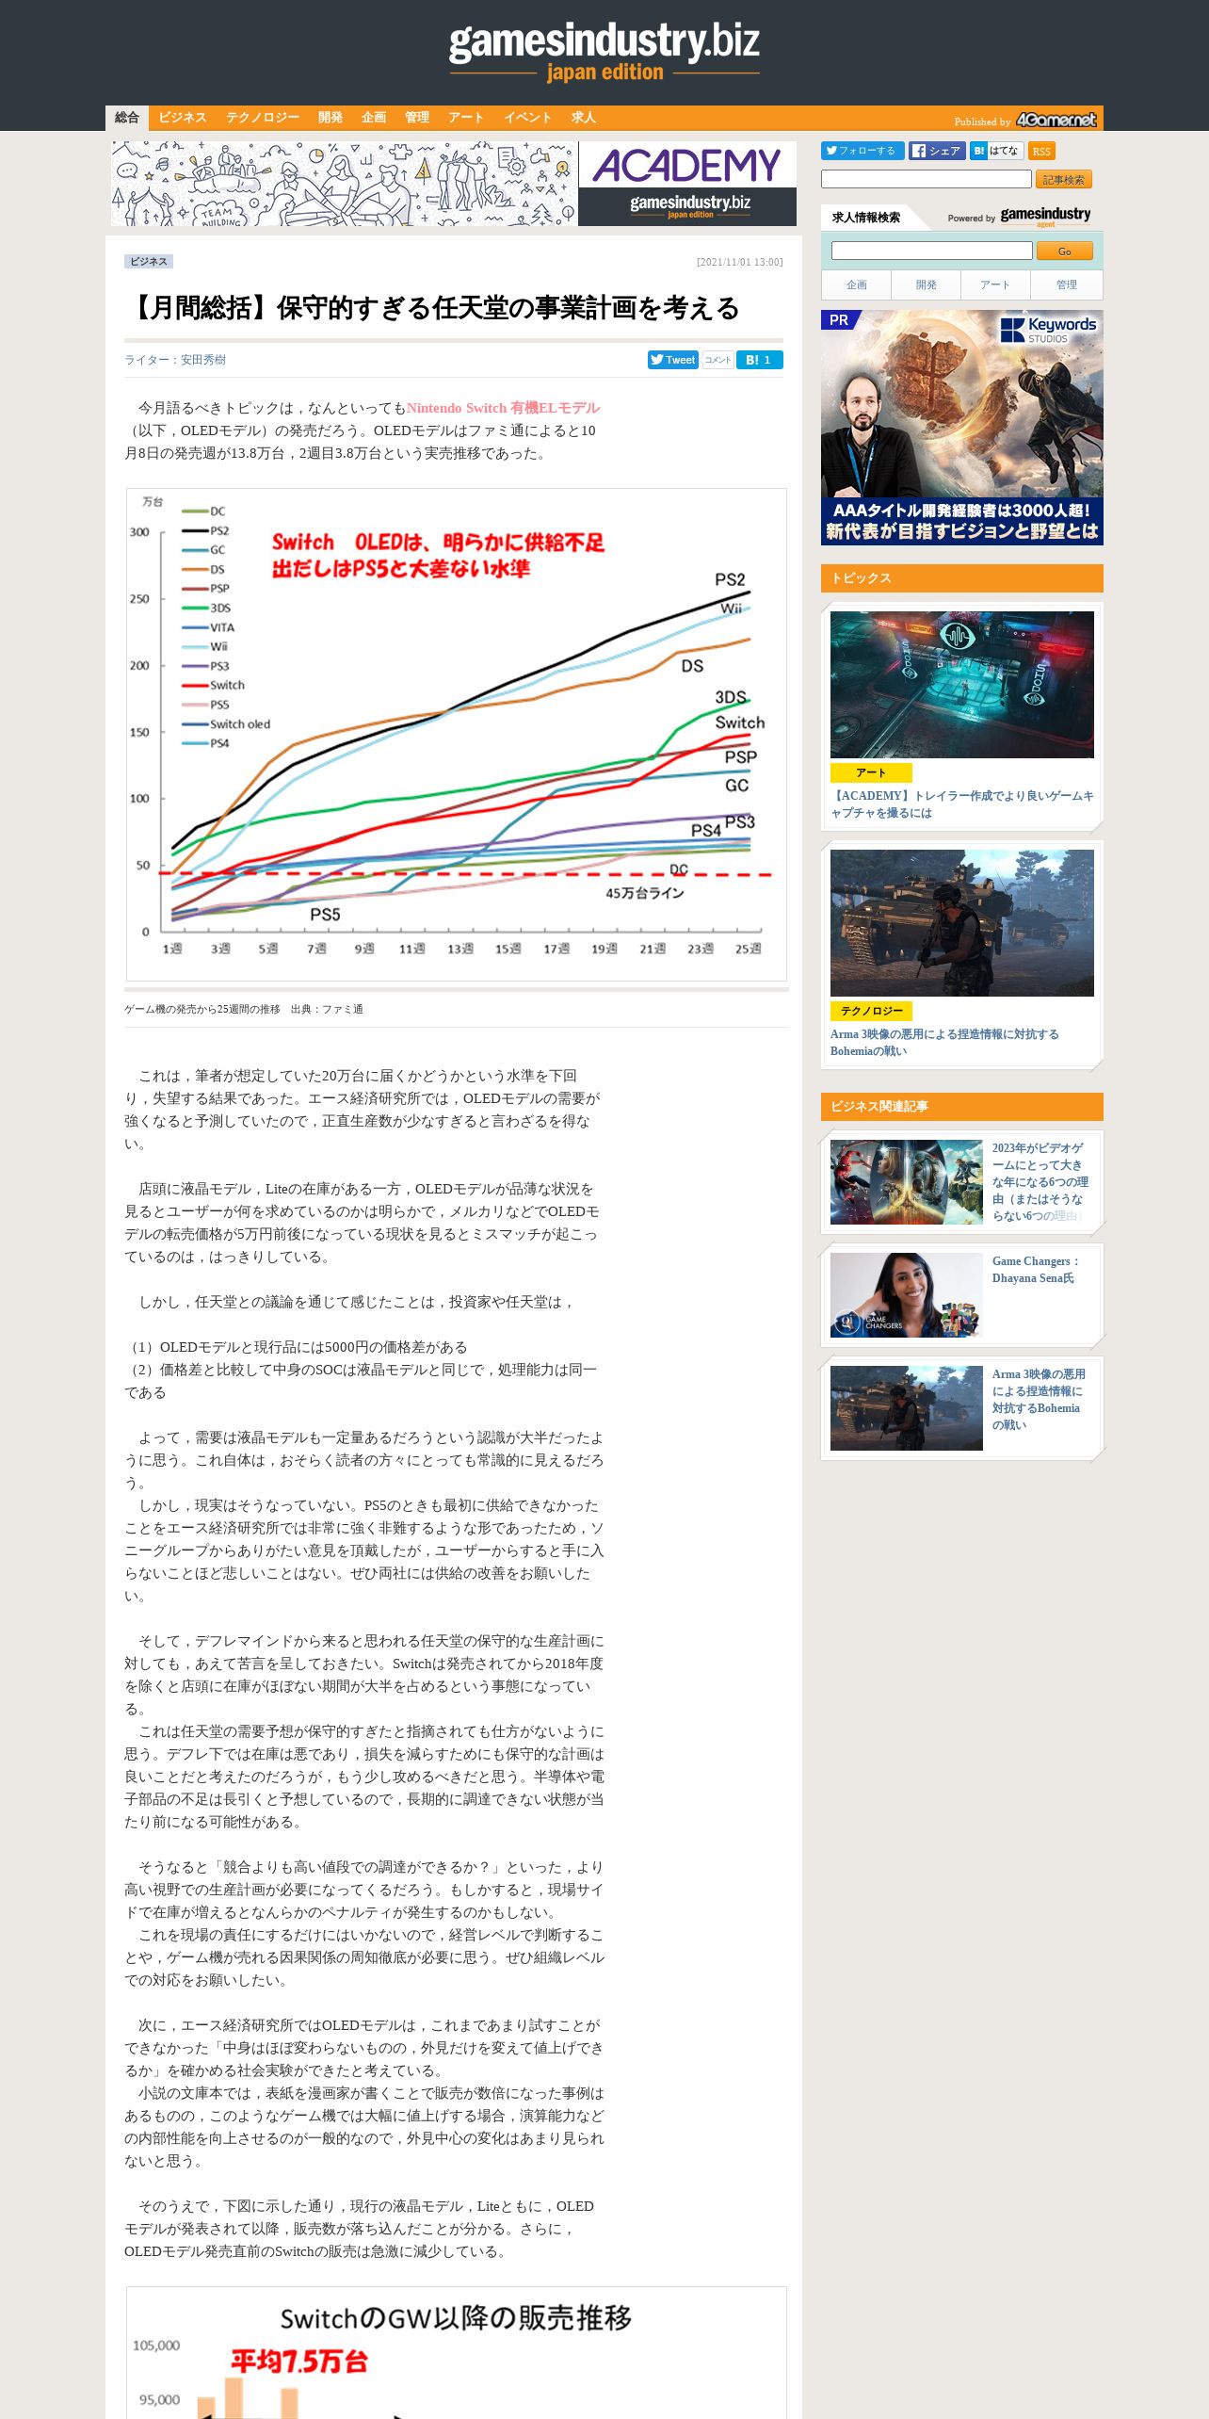Screen dimensions: 1209x2419
Task: Select the 総合 navigation tab
Action: (127, 118)
